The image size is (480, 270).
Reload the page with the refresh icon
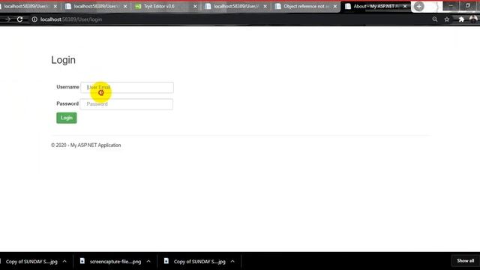[20, 19]
